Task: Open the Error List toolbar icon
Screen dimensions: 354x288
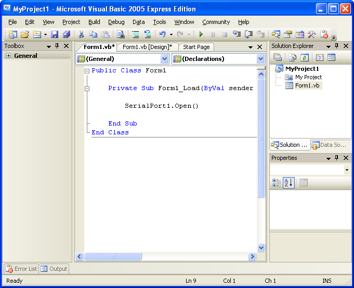Action: [x=324, y=34]
